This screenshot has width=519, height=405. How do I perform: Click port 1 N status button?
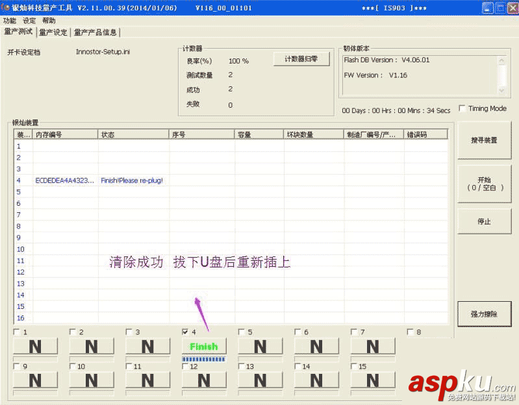[x=36, y=346]
